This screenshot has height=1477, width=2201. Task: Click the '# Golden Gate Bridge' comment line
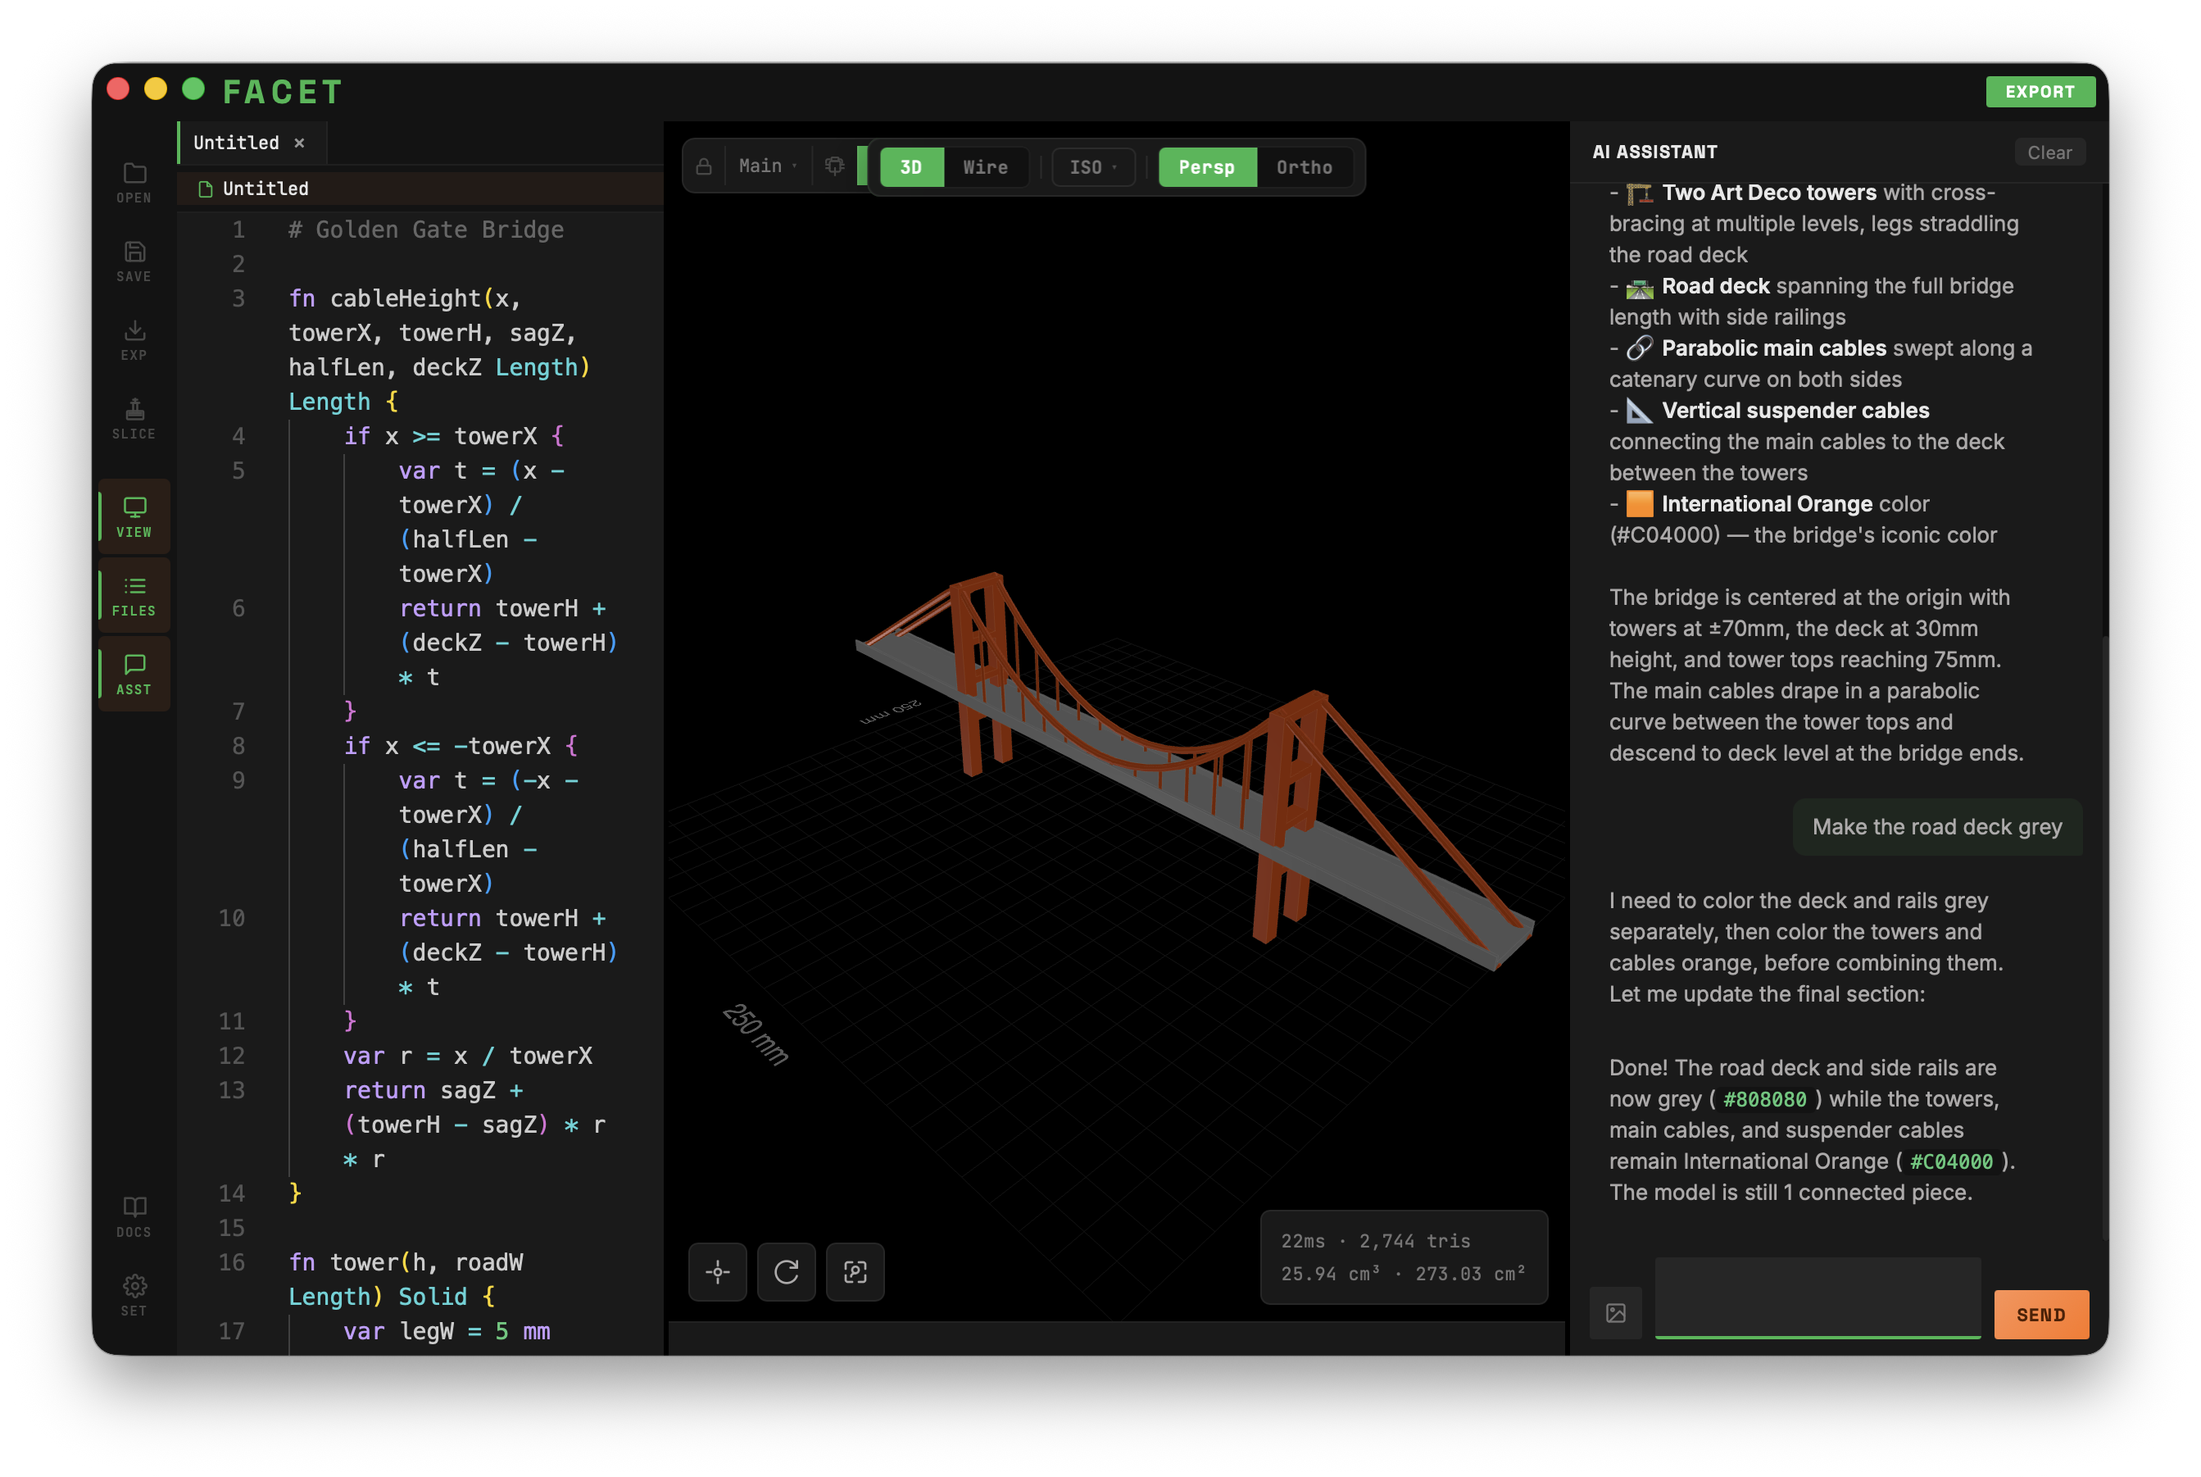(x=426, y=230)
